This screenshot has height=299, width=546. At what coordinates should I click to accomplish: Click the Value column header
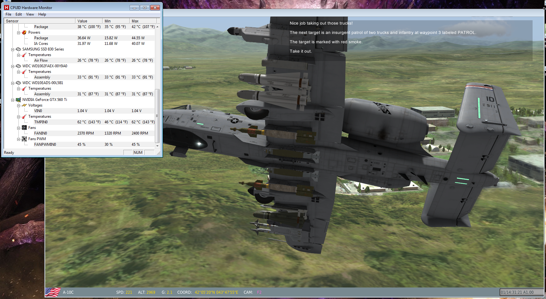(x=89, y=21)
